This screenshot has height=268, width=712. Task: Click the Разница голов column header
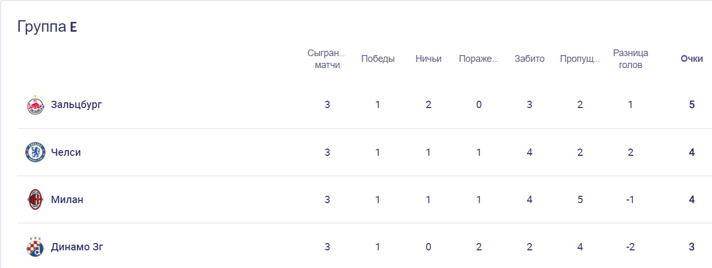click(x=630, y=59)
